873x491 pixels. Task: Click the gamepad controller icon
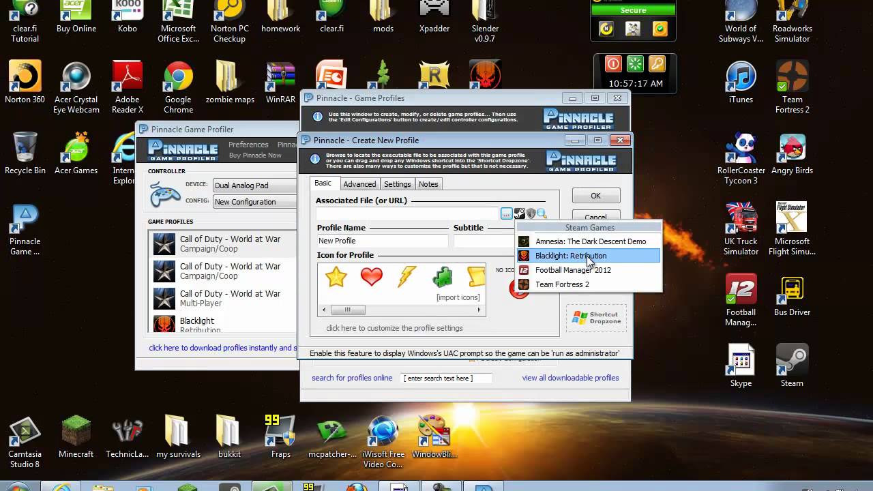pos(164,194)
